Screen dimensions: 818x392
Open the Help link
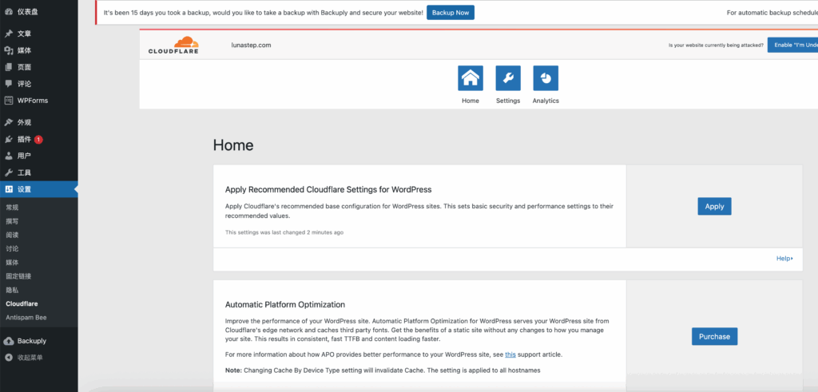point(784,259)
